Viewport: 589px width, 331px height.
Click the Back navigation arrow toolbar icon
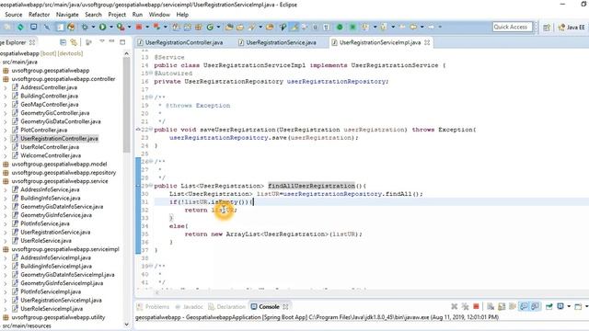point(413,27)
